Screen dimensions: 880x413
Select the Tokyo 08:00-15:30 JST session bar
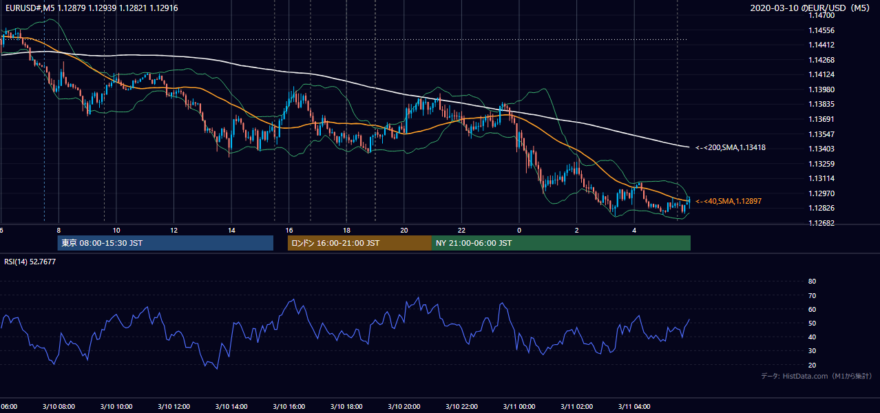[x=165, y=243]
